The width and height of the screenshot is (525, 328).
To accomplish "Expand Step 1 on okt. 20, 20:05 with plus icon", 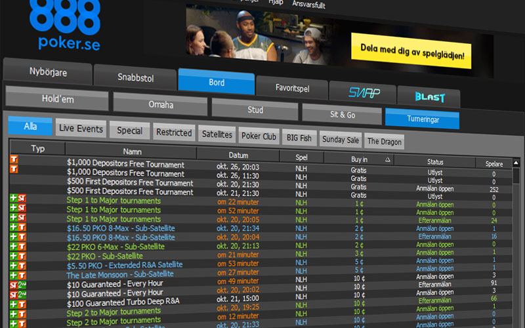I will pos(14,218).
